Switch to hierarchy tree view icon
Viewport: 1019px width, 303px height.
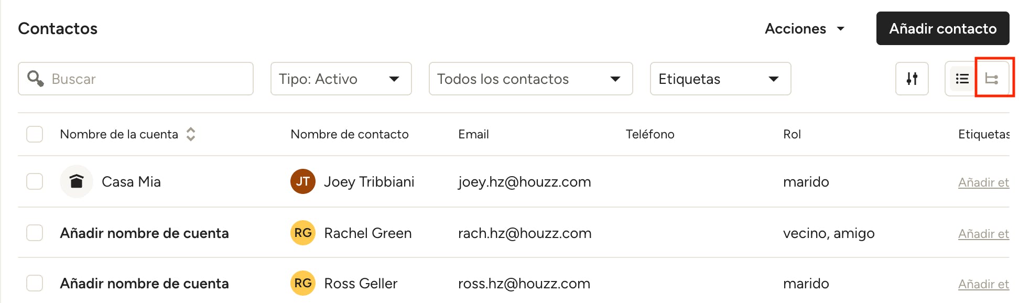tap(992, 79)
